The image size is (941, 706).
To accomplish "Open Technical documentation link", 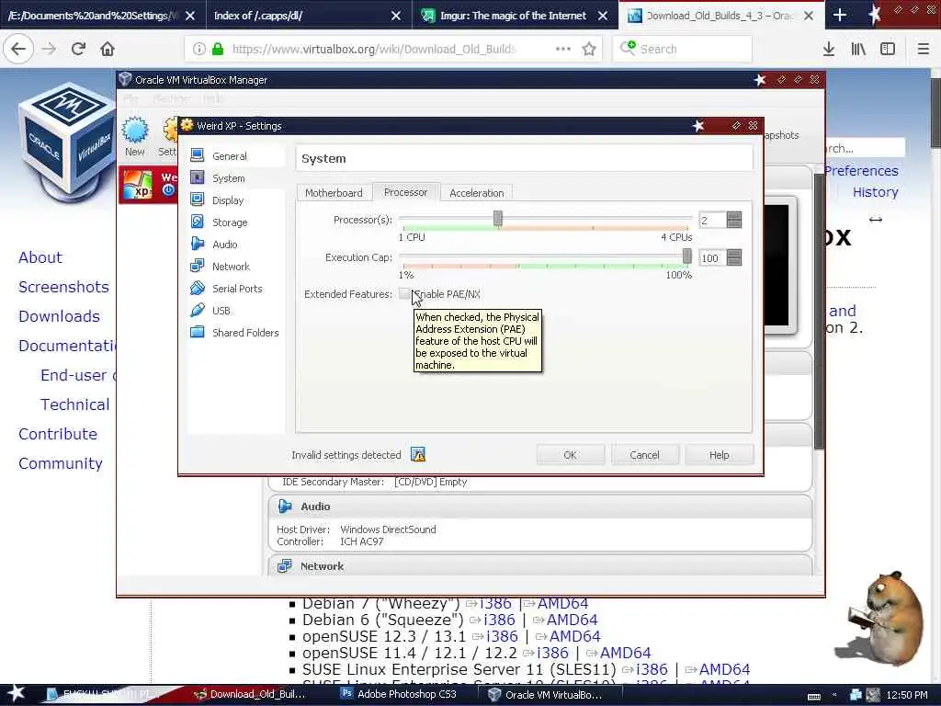I will 75,404.
